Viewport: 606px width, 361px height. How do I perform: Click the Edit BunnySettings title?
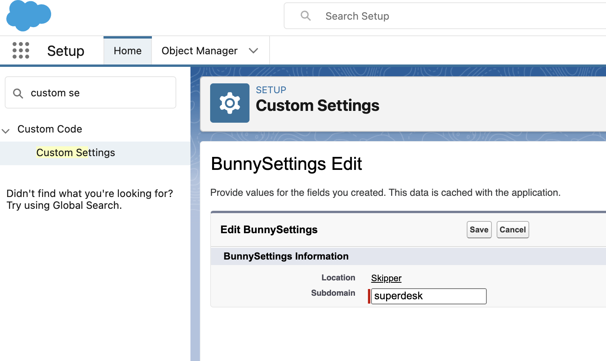(x=269, y=230)
